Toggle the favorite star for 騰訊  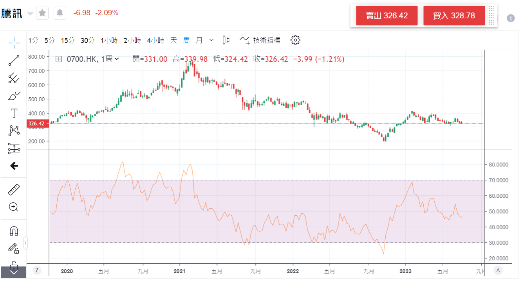[42, 13]
